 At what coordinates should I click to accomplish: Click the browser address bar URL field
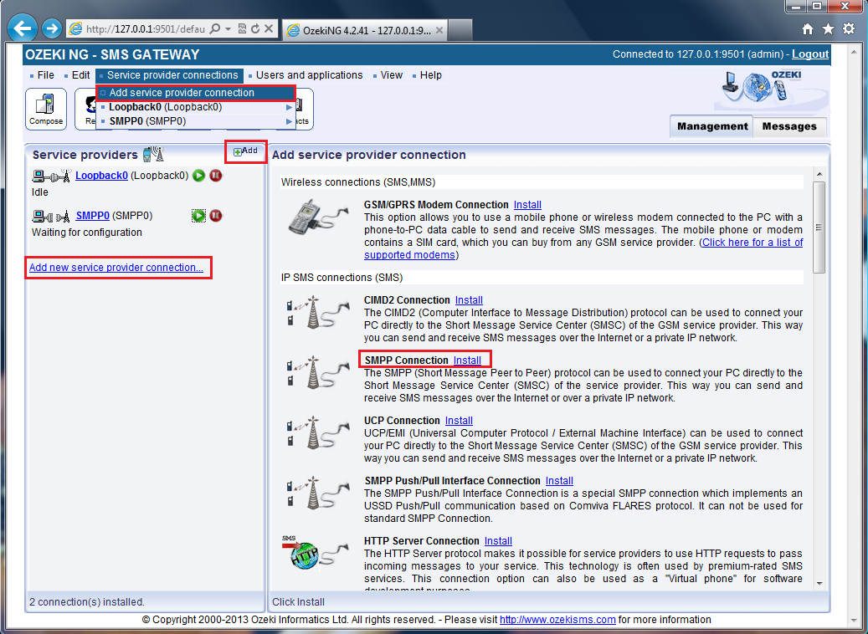click(x=145, y=28)
